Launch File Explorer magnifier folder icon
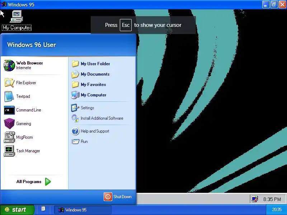 [9, 83]
